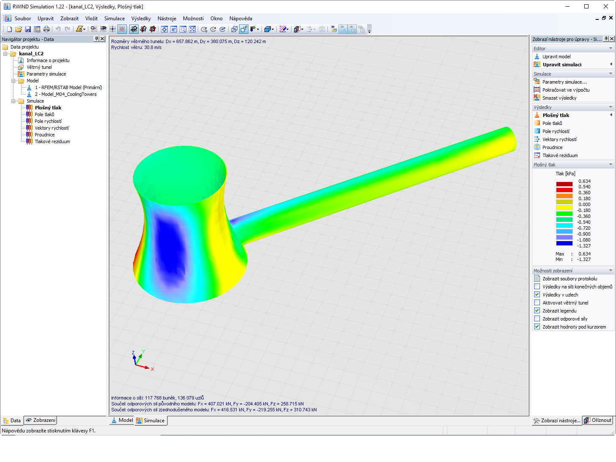Viewport: 616px width, 462px height.
Task: Click the red-blue clipping box icon
Action: click(297, 29)
